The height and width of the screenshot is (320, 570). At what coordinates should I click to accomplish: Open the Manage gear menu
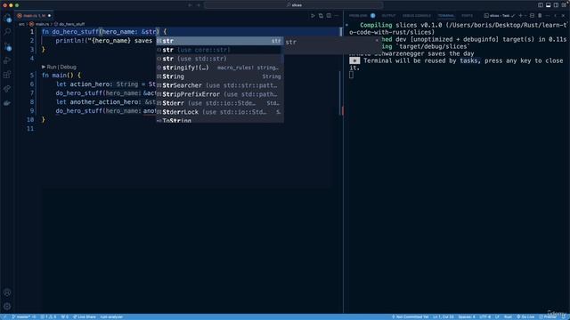tap(7, 306)
